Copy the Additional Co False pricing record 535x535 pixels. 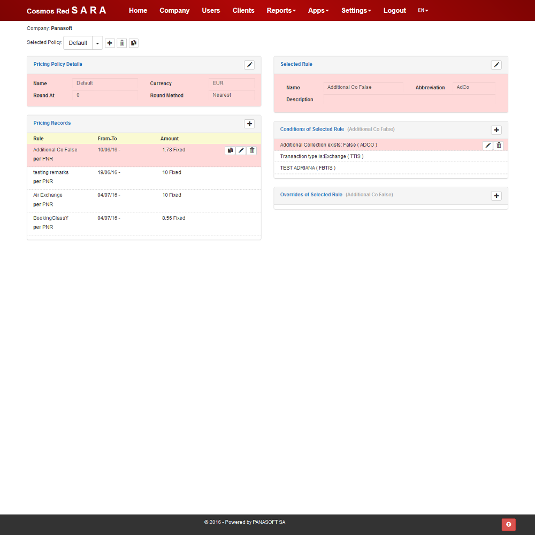[230, 150]
